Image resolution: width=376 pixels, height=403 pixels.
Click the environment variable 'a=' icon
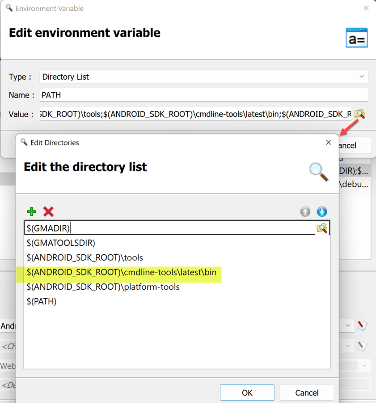tap(356, 38)
